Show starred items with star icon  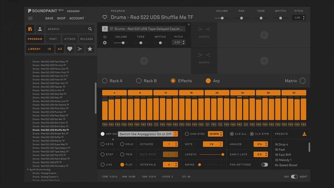[90, 49]
